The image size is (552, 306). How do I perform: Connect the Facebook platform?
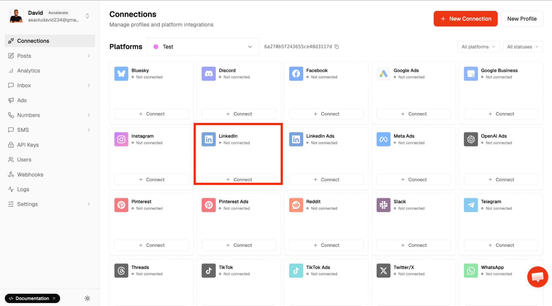click(326, 114)
